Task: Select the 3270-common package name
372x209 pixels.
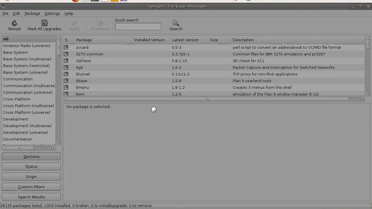Action: [x=90, y=54]
